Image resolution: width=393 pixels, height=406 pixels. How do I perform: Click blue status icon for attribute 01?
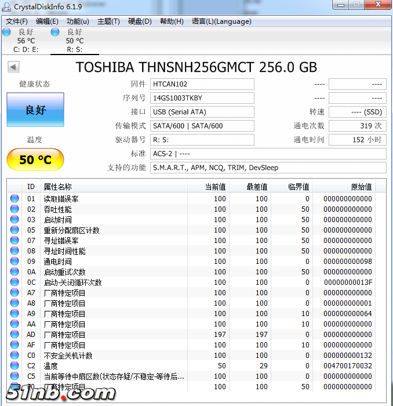click(x=14, y=198)
